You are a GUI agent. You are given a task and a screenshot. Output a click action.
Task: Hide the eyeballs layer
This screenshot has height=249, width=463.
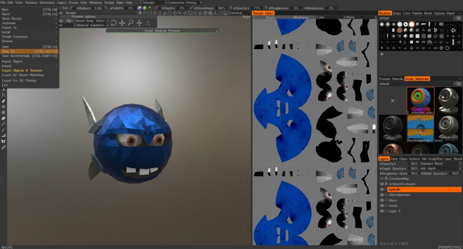(382, 189)
